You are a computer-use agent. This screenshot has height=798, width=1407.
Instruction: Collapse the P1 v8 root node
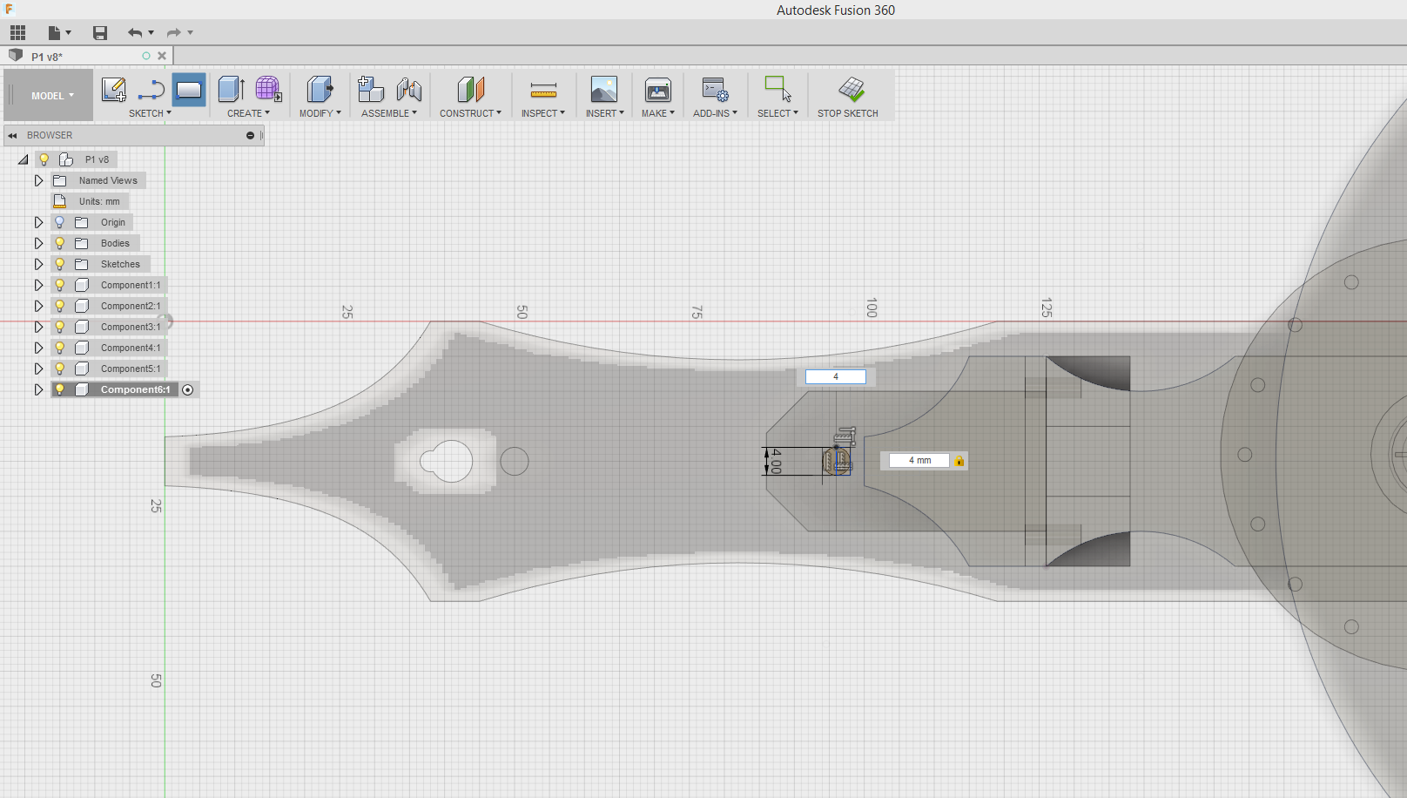(x=24, y=159)
